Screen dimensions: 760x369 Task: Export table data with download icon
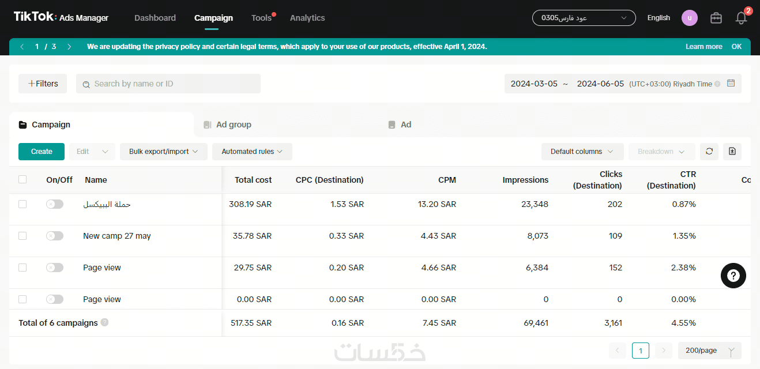(x=732, y=152)
